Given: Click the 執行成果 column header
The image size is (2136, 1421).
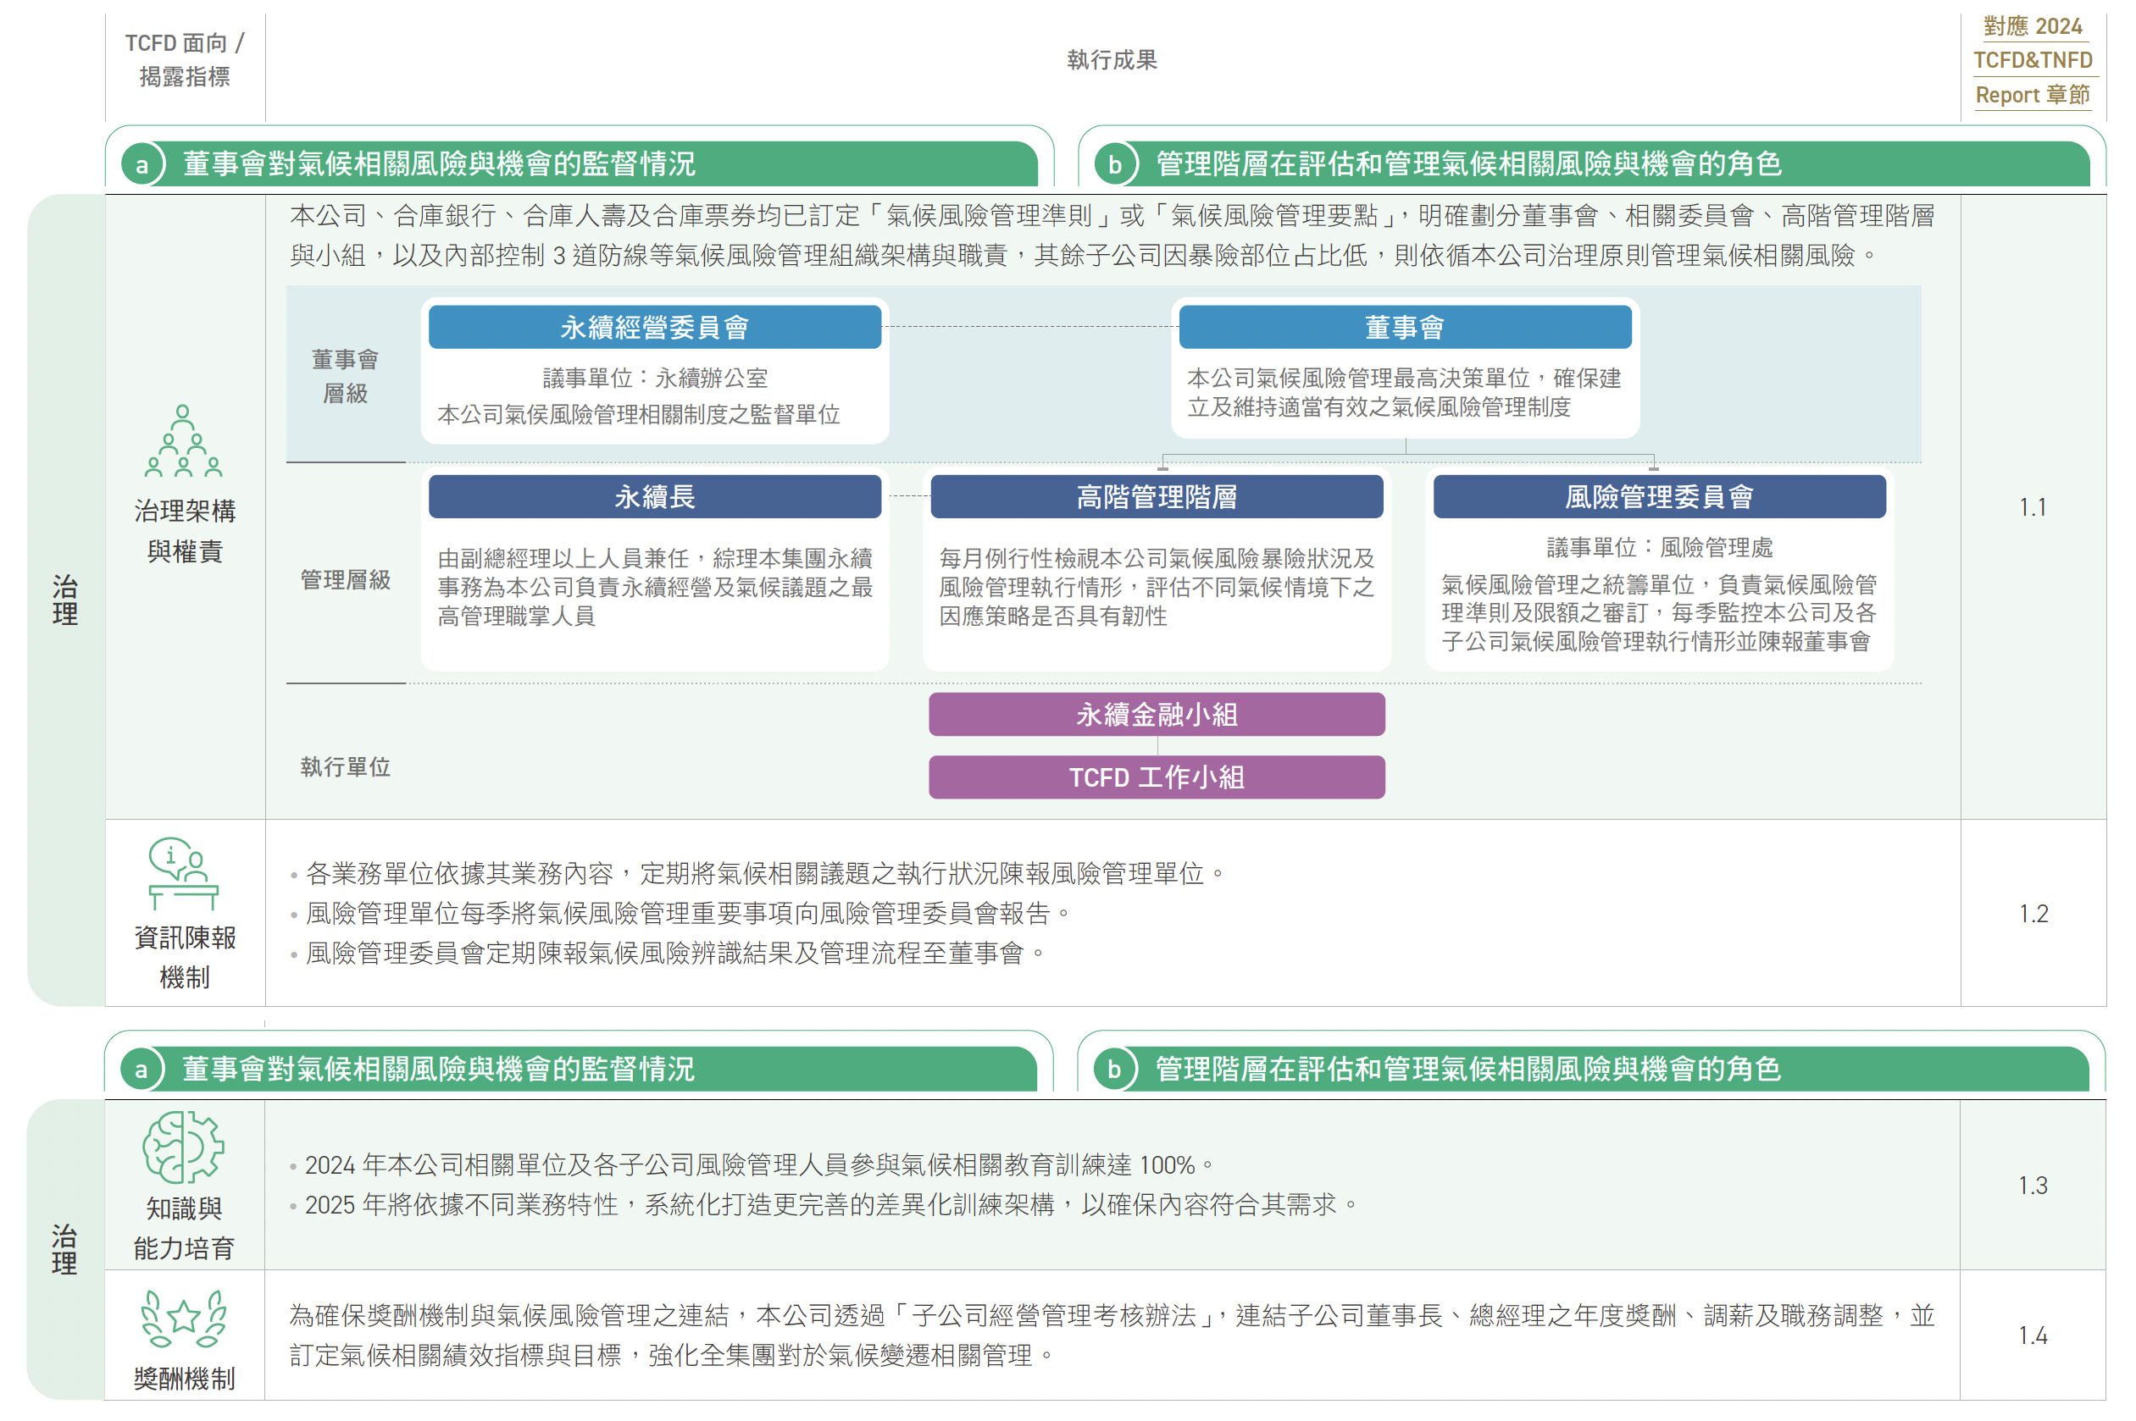Looking at the screenshot, I should (x=1112, y=60).
